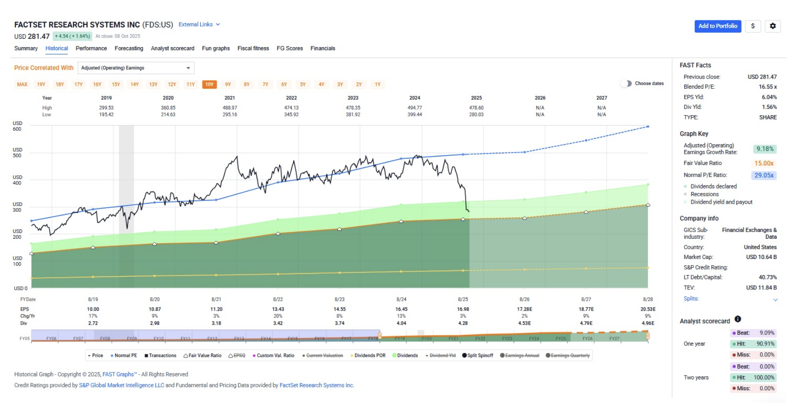
Task: Select the 12Y time range
Action: (172, 84)
